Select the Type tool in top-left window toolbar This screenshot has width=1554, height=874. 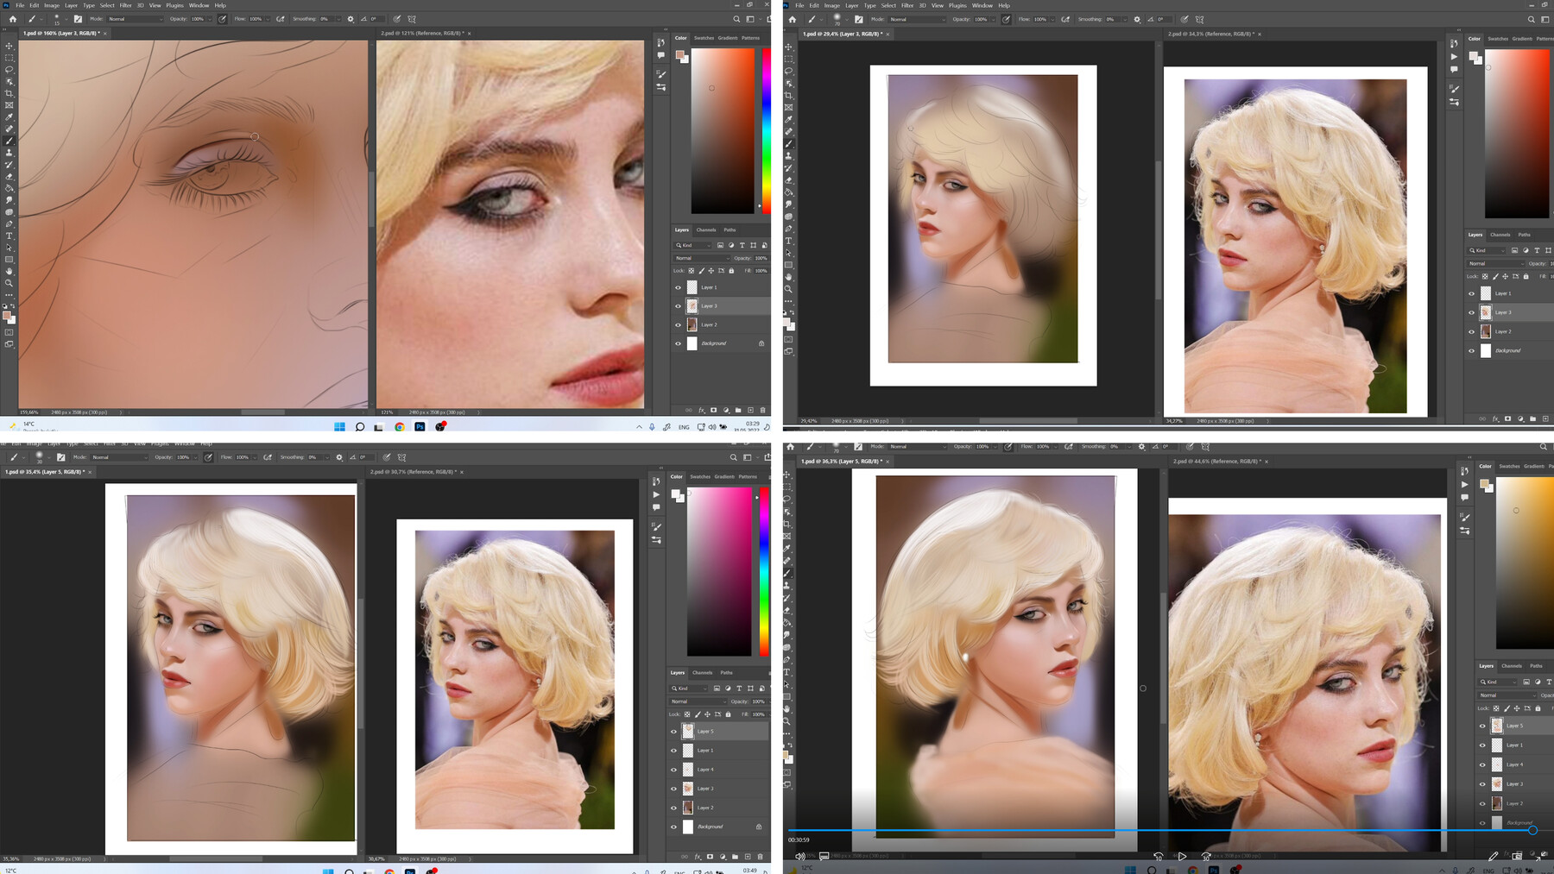click(x=9, y=236)
